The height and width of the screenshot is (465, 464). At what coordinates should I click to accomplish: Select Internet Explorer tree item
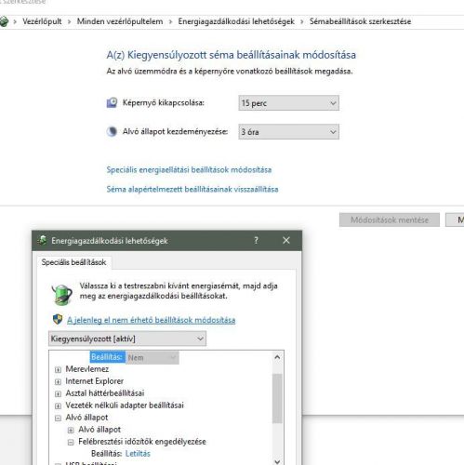click(x=95, y=381)
